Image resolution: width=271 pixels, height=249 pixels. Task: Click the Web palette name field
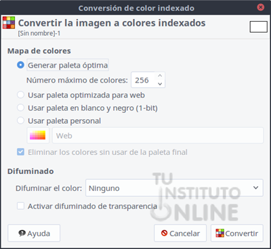(x=158, y=135)
